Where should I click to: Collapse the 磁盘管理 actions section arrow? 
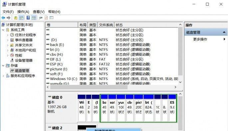tap(224, 32)
